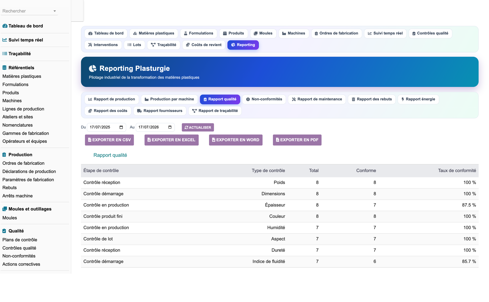The image size is (489, 302).
Task: Click the Taux de conformité column header
Action: (457, 171)
